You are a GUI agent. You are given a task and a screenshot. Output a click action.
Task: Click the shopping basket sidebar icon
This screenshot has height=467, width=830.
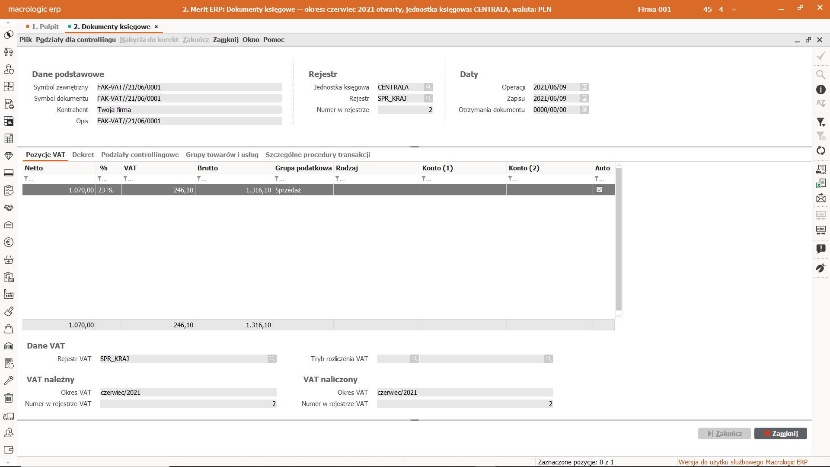(x=9, y=259)
